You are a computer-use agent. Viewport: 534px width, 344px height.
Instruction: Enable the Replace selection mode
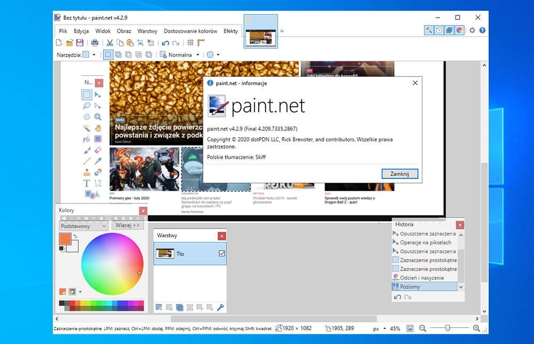pyautogui.click(x=108, y=54)
